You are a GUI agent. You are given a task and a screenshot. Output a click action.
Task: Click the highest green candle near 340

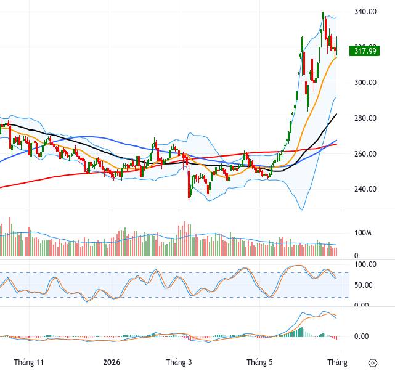(x=324, y=15)
